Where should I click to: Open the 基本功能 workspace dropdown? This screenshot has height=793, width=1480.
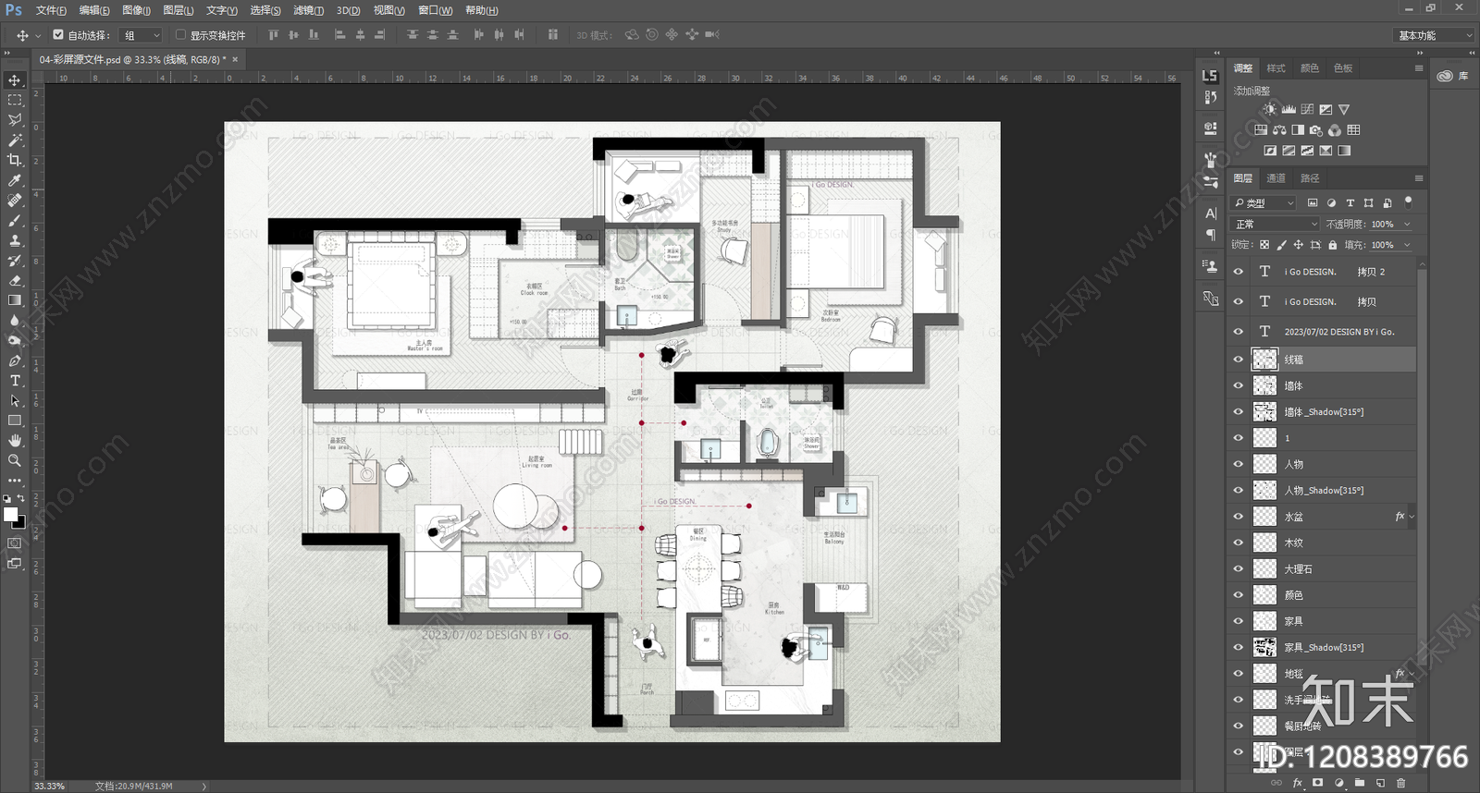pyautogui.click(x=1433, y=35)
